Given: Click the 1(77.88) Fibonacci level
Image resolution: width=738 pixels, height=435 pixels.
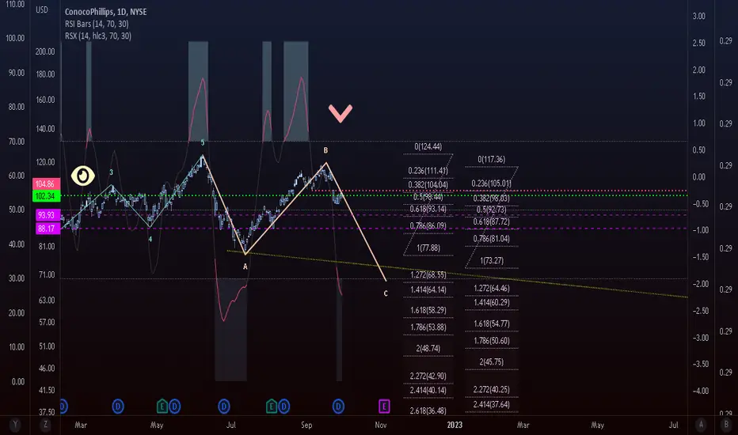Looking at the screenshot, I should [428, 248].
